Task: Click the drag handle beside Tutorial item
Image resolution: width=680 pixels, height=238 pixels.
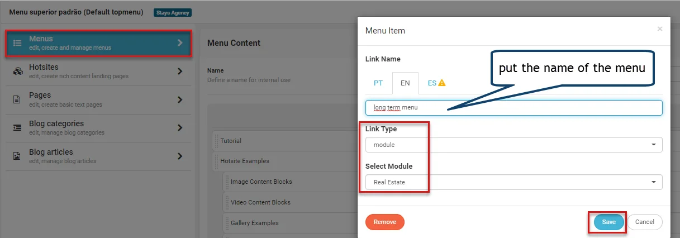Action: 217,141
